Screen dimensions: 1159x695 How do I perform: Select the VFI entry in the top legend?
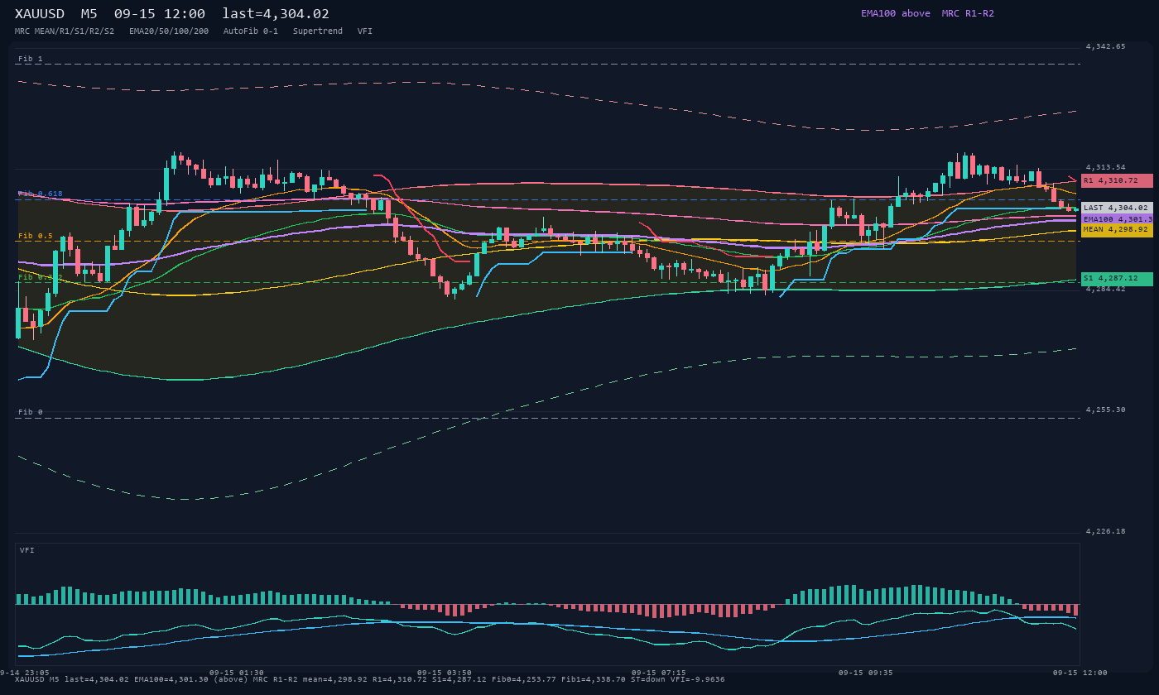365,31
